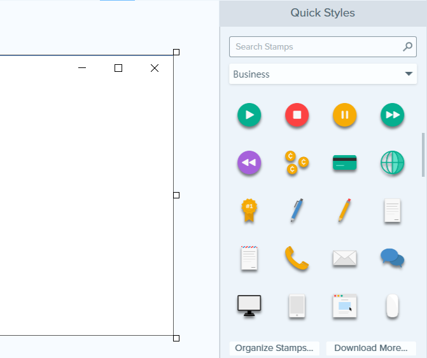The width and height of the screenshot is (427, 358).
Task: Open Organize Stamps dialog
Action: coord(274,348)
